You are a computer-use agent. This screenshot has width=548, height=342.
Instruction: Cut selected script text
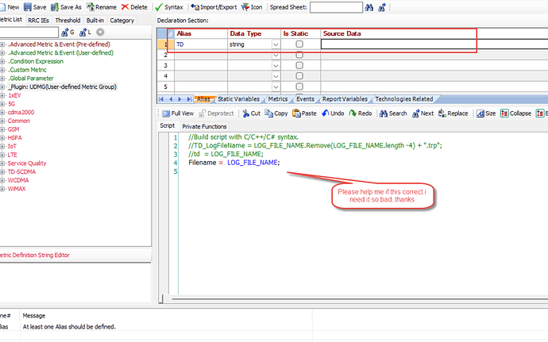tap(251, 113)
